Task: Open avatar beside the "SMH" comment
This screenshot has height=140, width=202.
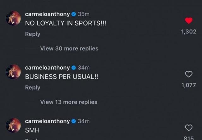Action: [x=13, y=125]
